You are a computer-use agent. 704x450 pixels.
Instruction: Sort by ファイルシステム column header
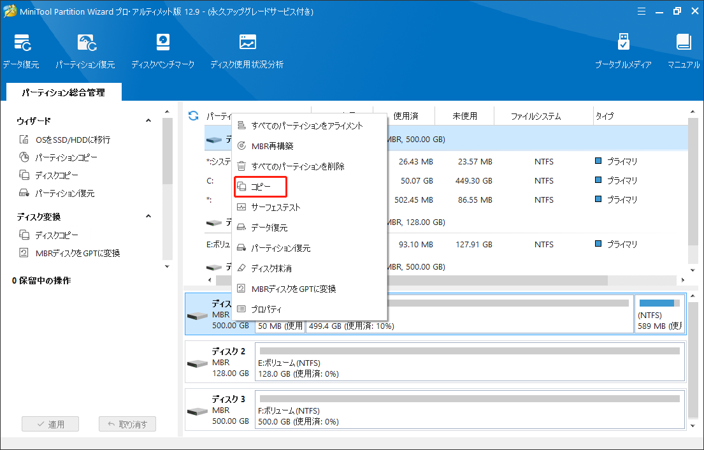[536, 116]
